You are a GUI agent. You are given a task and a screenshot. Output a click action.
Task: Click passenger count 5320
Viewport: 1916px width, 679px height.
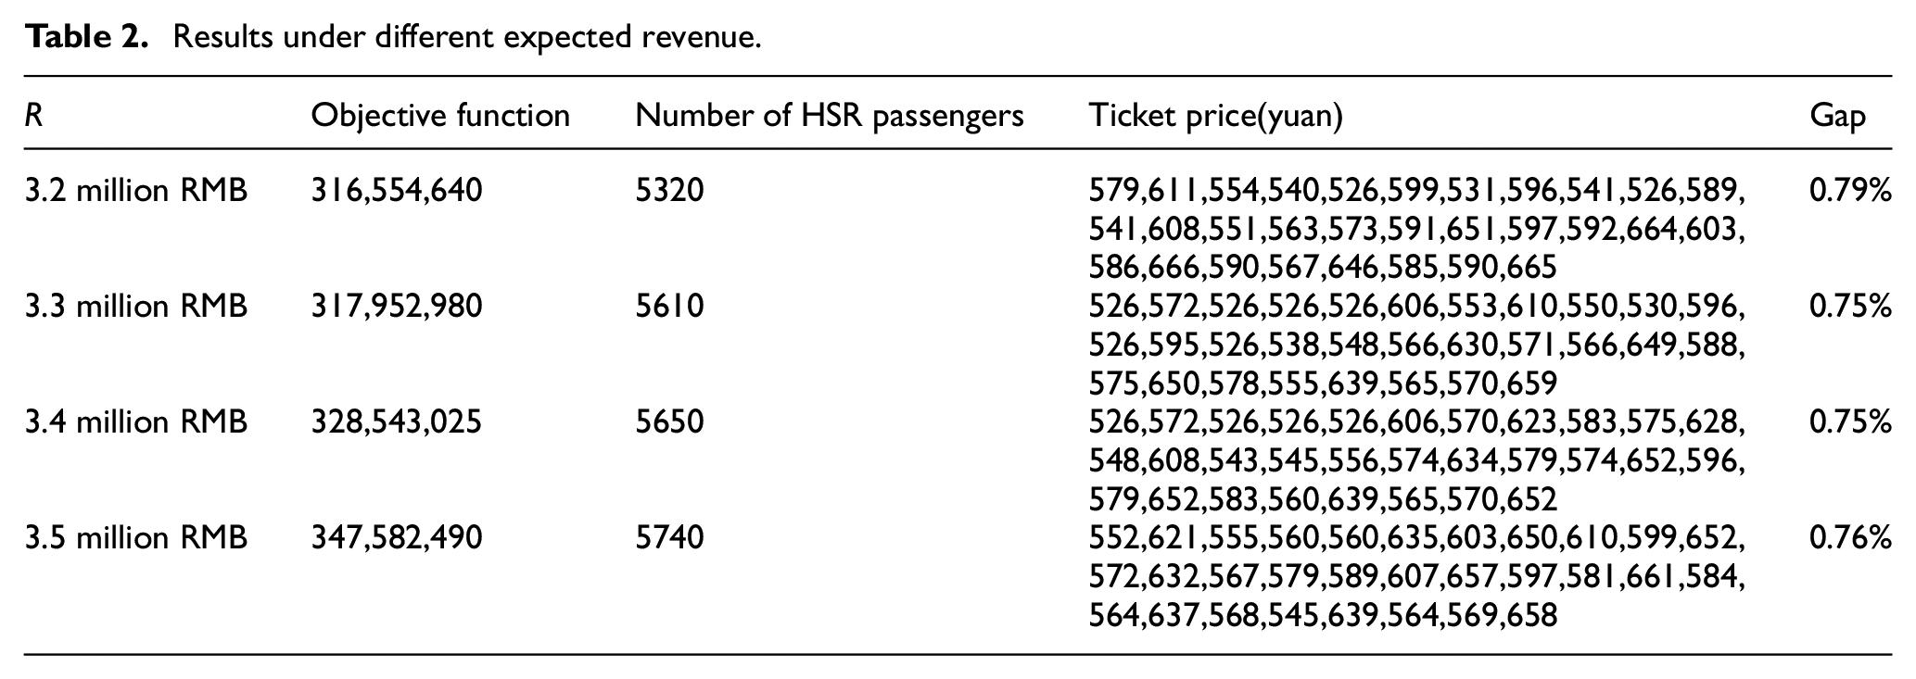(669, 191)
